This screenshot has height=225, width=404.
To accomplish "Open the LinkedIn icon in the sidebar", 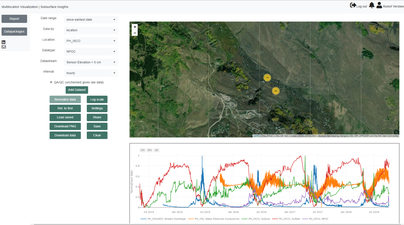I will click(4, 42).
